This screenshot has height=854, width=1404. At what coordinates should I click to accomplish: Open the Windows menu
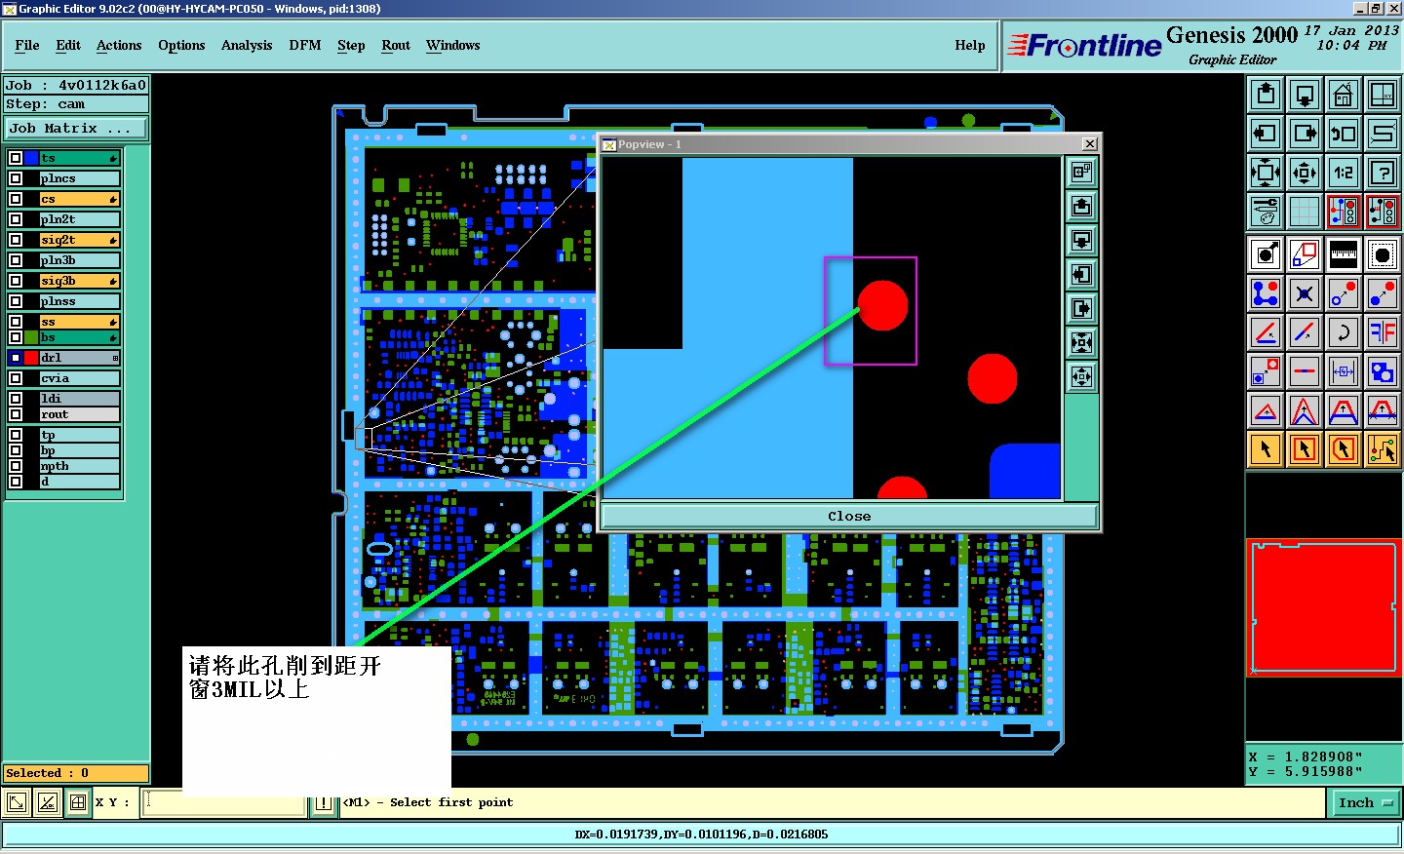[453, 46]
